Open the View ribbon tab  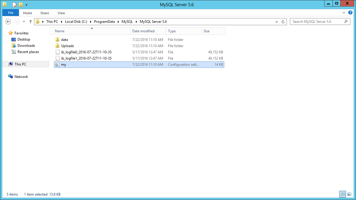[61, 13]
